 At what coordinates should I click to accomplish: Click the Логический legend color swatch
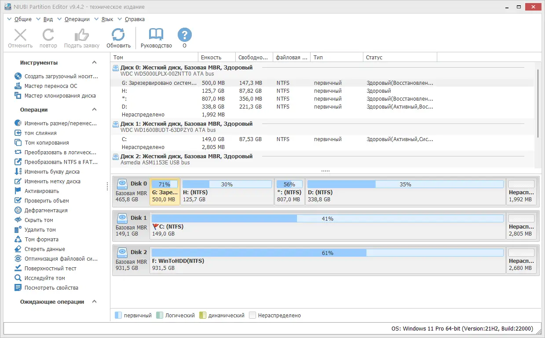pos(160,315)
